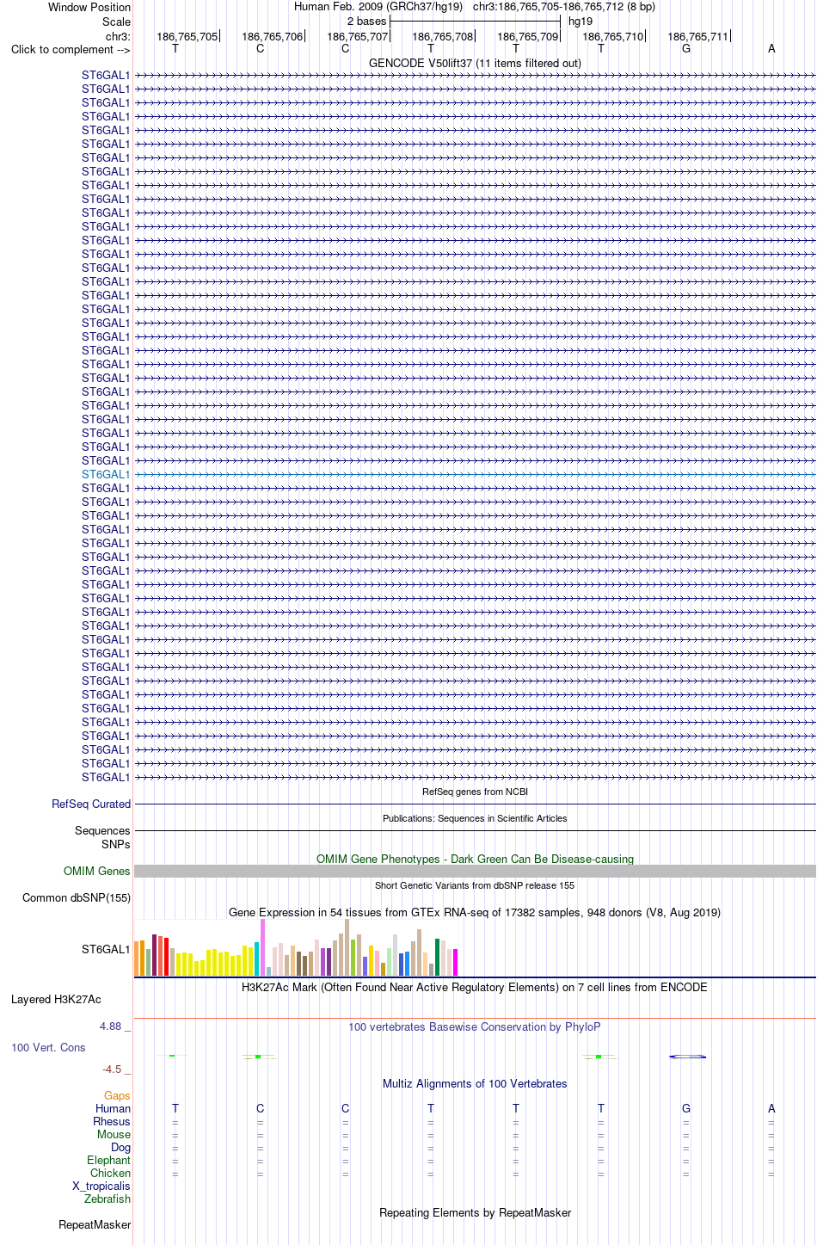817x1245 pixels.
Task: Open 'Short Genetic Variants from dbSNP release 155'
Action: [x=475, y=885]
